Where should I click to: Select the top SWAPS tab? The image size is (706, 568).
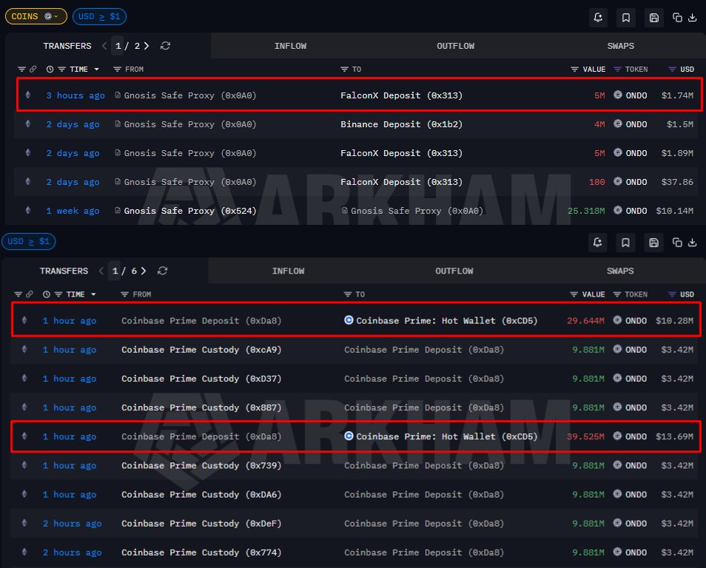(x=620, y=46)
